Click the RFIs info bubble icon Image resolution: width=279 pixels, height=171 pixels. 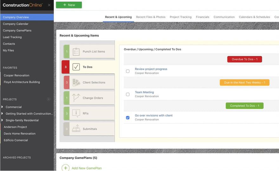pyautogui.click(x=76, y=113)
